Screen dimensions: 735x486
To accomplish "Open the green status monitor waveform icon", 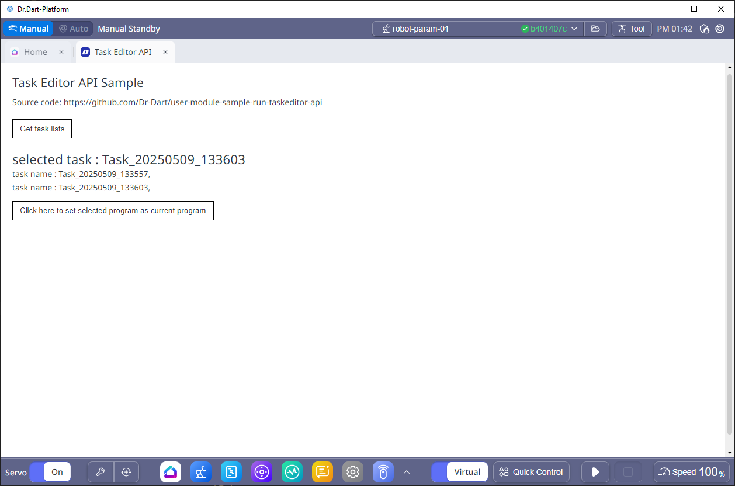I will point(292,472).
